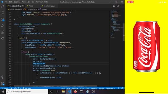Open the Terminal menu

point(39,2)
